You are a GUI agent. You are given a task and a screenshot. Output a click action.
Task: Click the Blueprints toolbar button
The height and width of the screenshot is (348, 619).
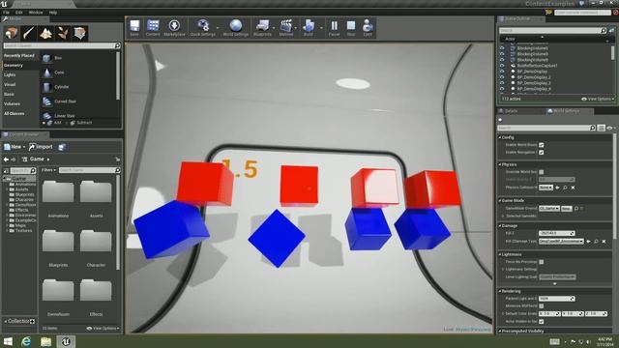pos(262,28)
